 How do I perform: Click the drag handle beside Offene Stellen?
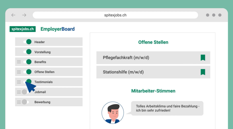(x=19, y=72)
